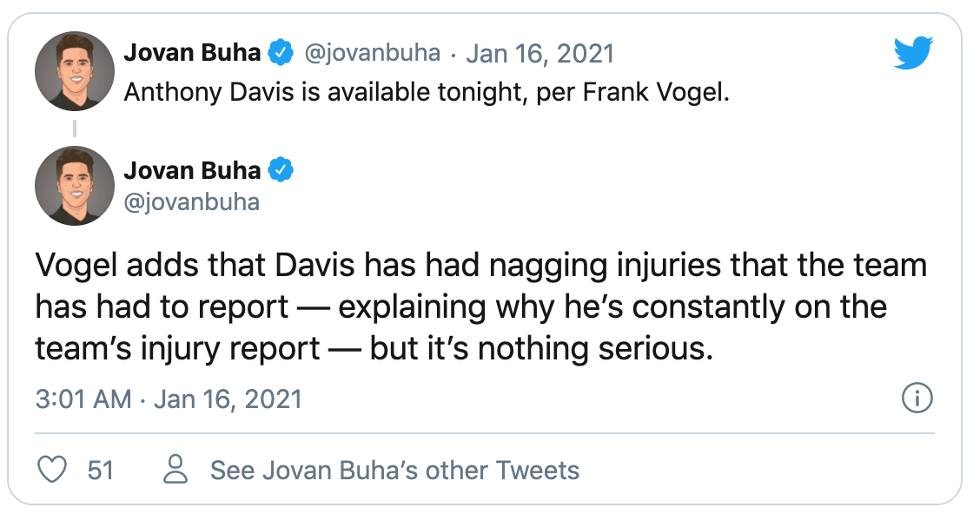Open Jovan Buha's avatar in the top tweet
973x514 pixels.
75,71
